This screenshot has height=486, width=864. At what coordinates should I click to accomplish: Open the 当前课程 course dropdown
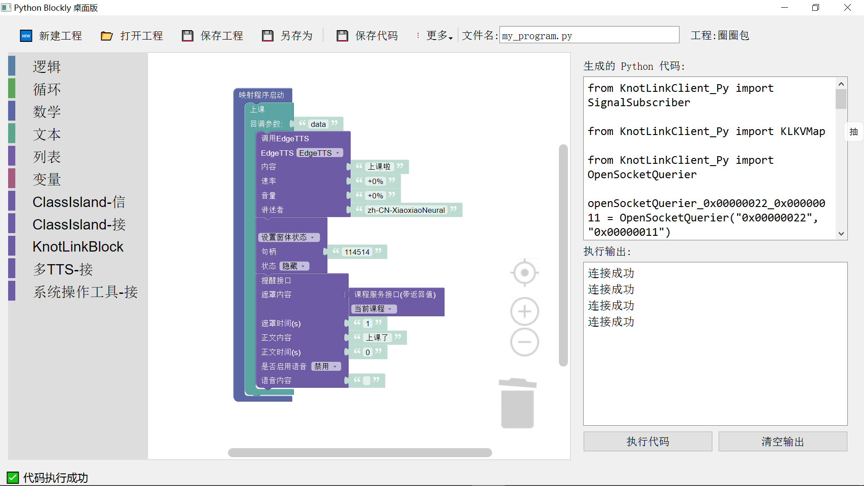point(374,309)
